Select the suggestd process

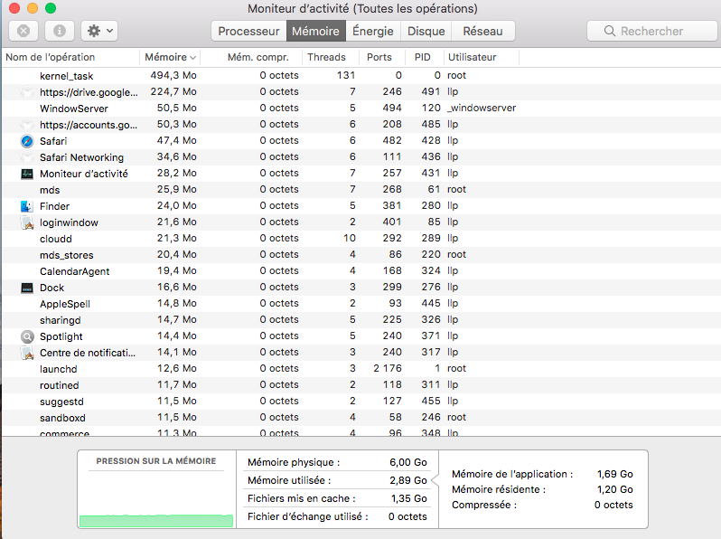click(x=360, y=402)
